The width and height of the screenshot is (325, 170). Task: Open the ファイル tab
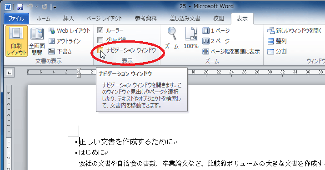click(16, 19)
